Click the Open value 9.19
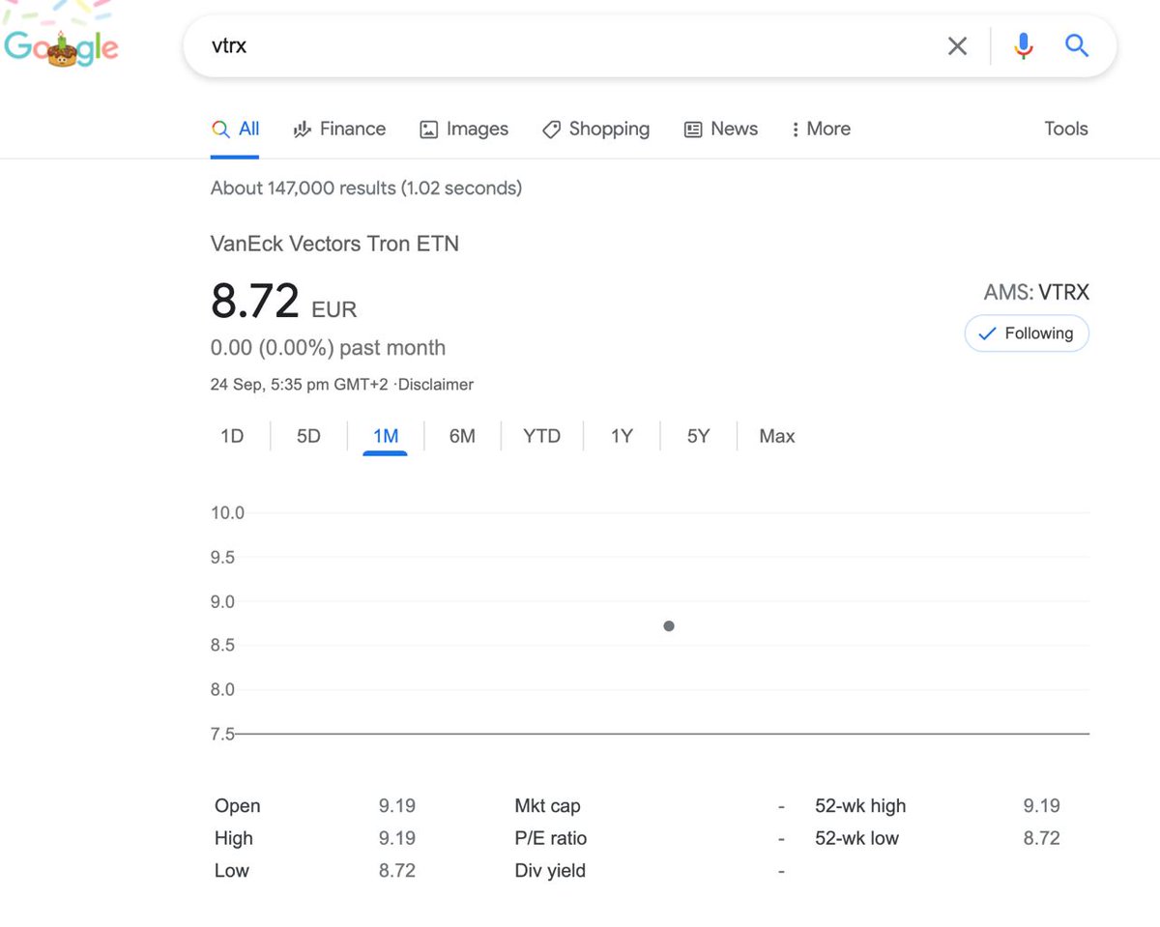The width and height of the screenshot is (1160, 927). click(397, 806)
